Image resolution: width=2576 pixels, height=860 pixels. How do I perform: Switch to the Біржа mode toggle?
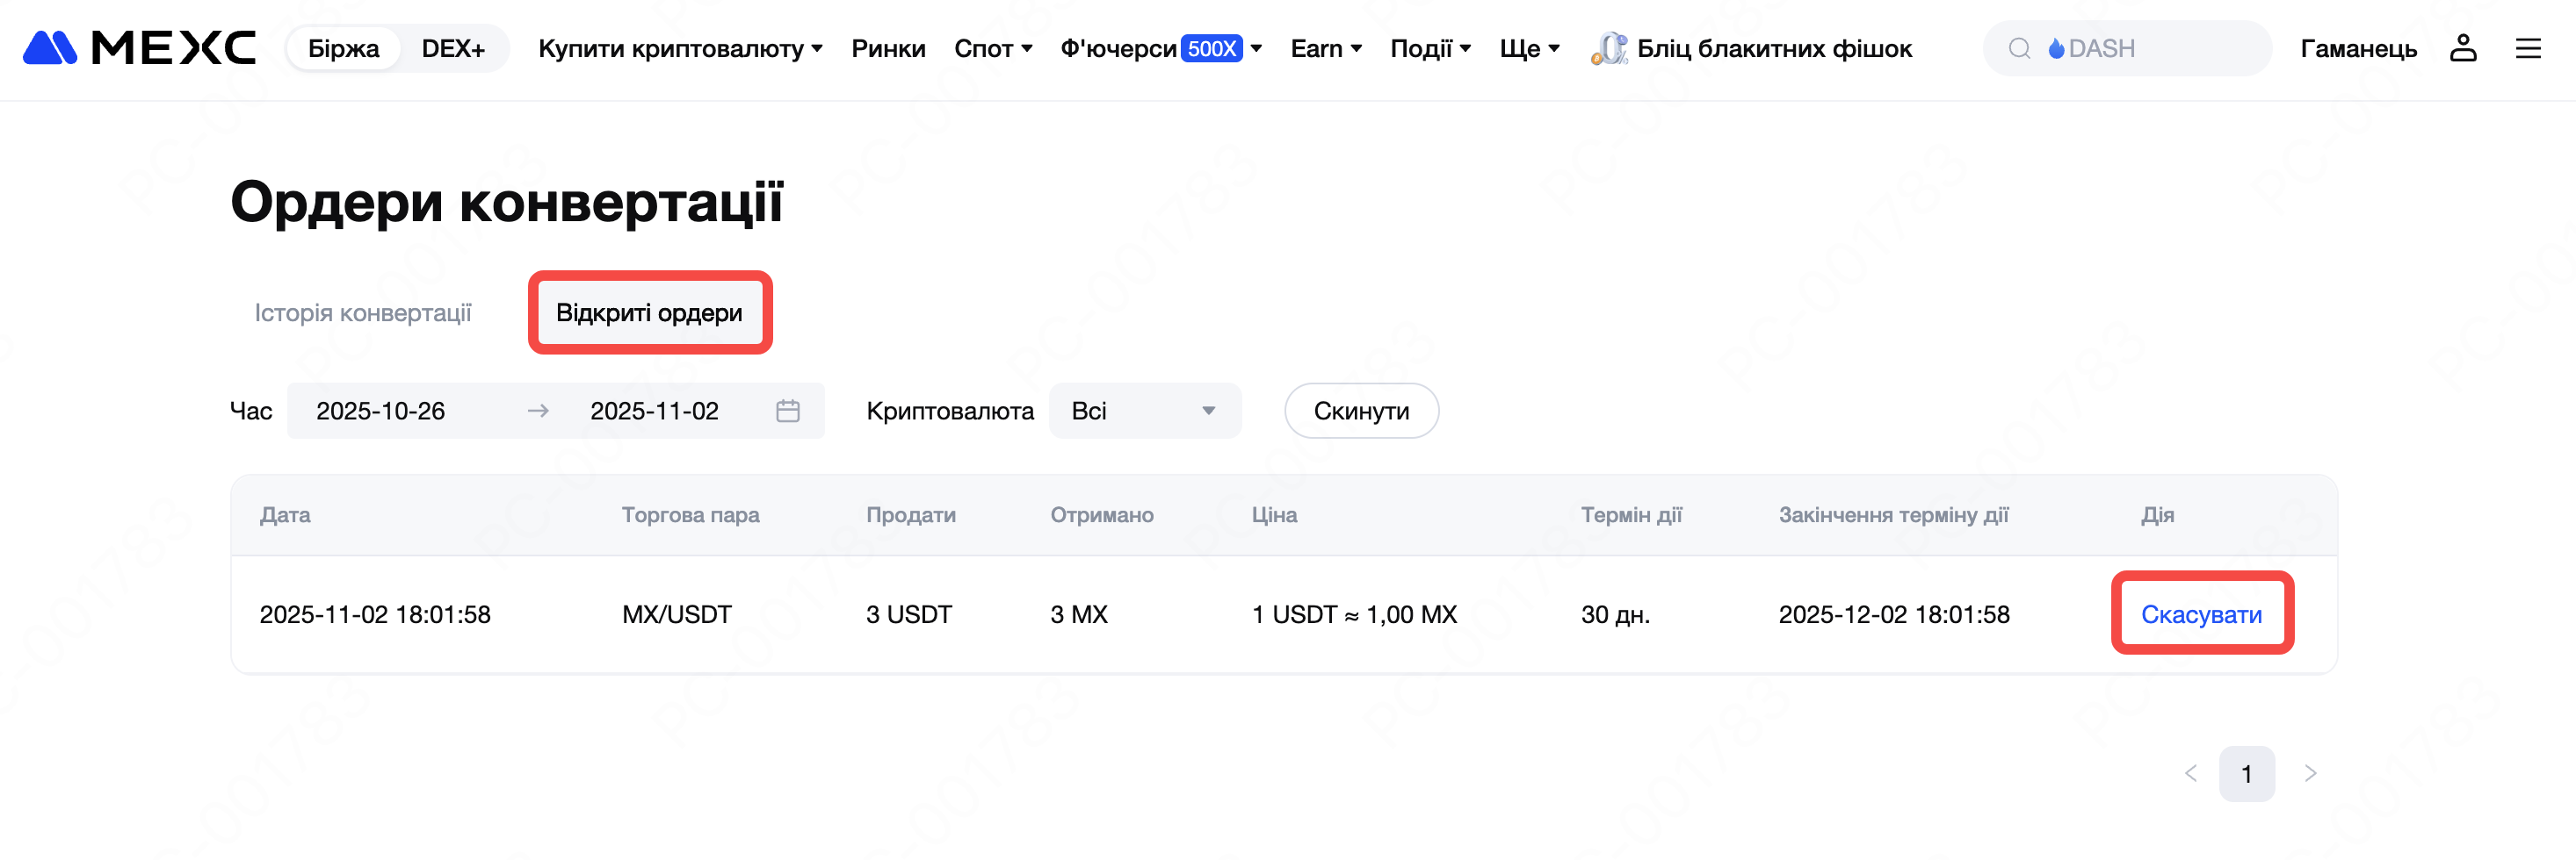pos(343,48)
